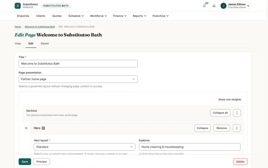Click the Substitutoo logo icon

18,6
